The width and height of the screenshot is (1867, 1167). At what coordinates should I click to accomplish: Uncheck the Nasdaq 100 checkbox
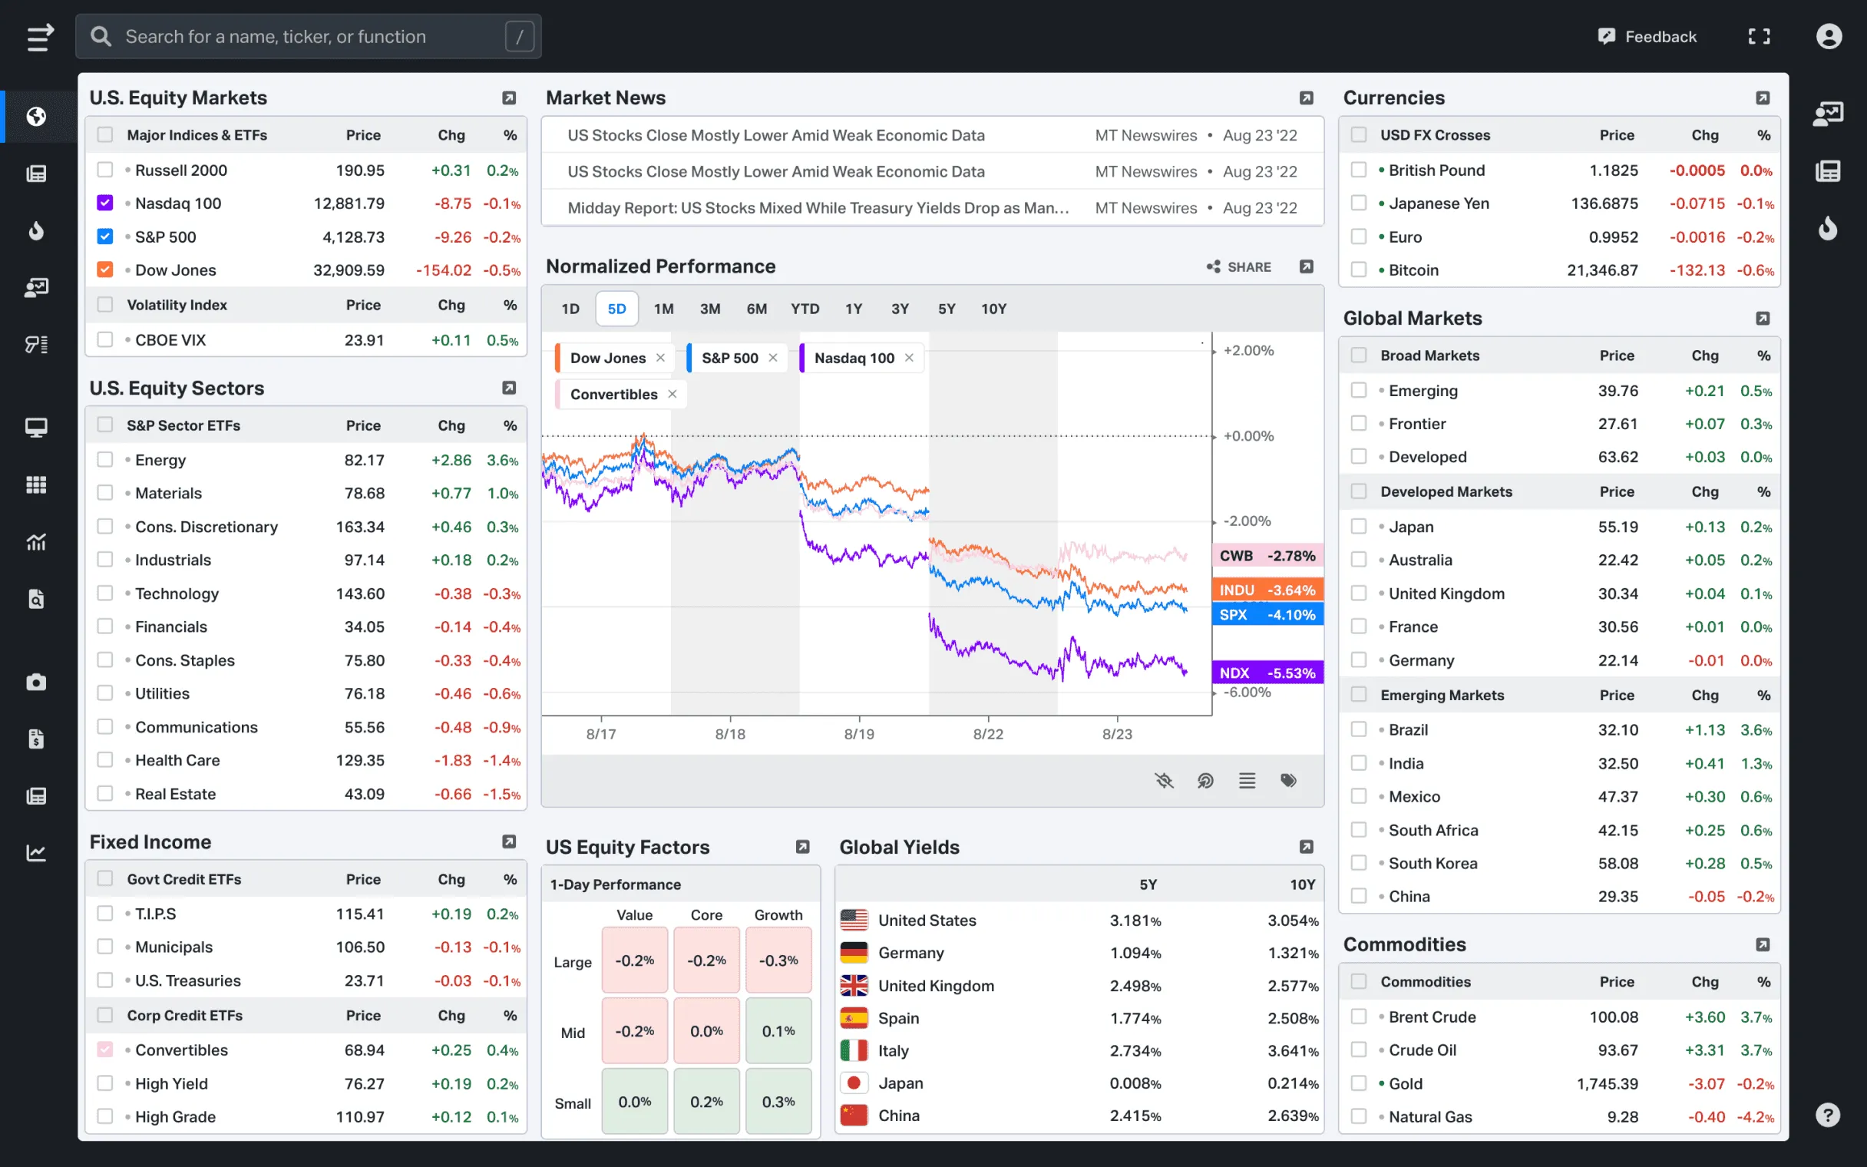(x=105, y=203)
